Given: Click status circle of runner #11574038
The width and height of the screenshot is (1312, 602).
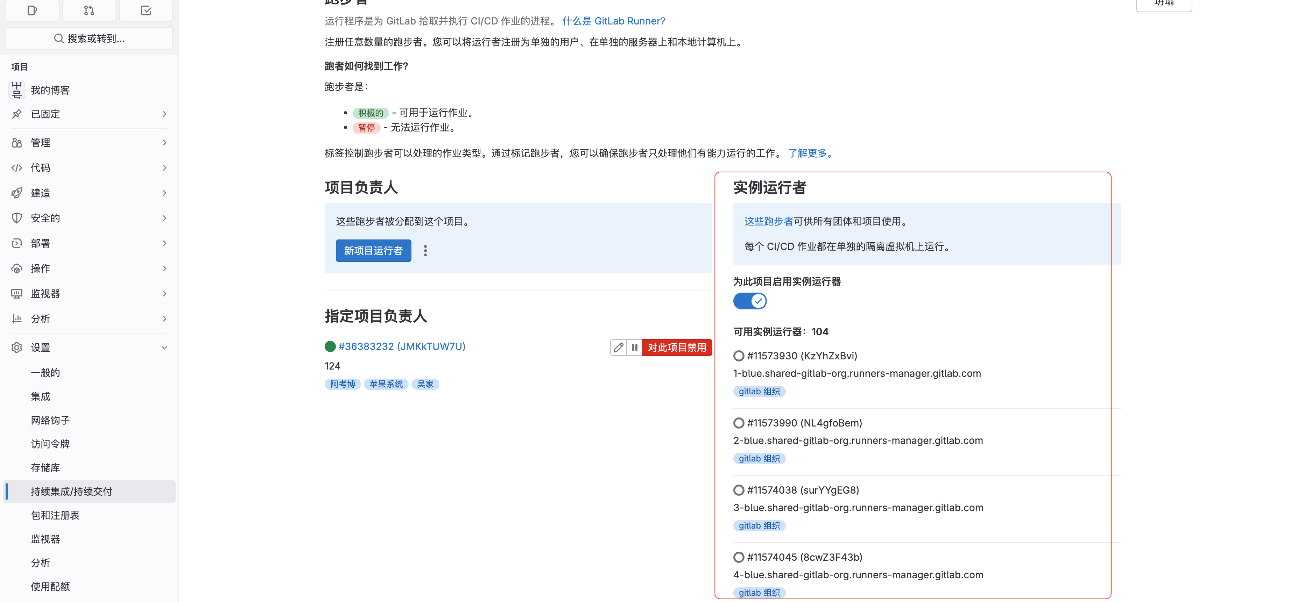Looking at the screenshot, I should 739,490.
